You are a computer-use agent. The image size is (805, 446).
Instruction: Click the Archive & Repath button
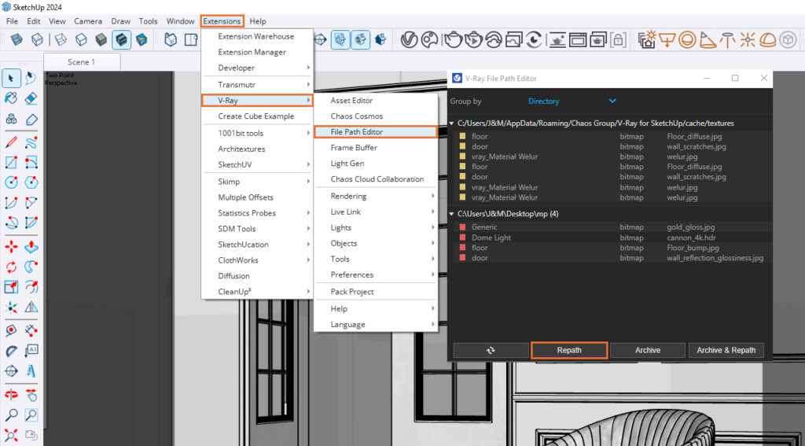(726, 350)
